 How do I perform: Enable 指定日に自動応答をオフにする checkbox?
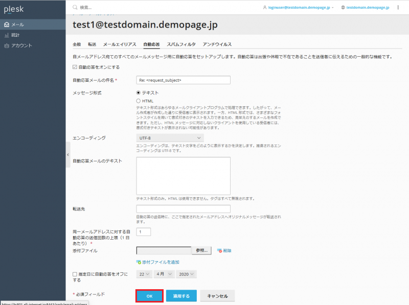point(75,274)
